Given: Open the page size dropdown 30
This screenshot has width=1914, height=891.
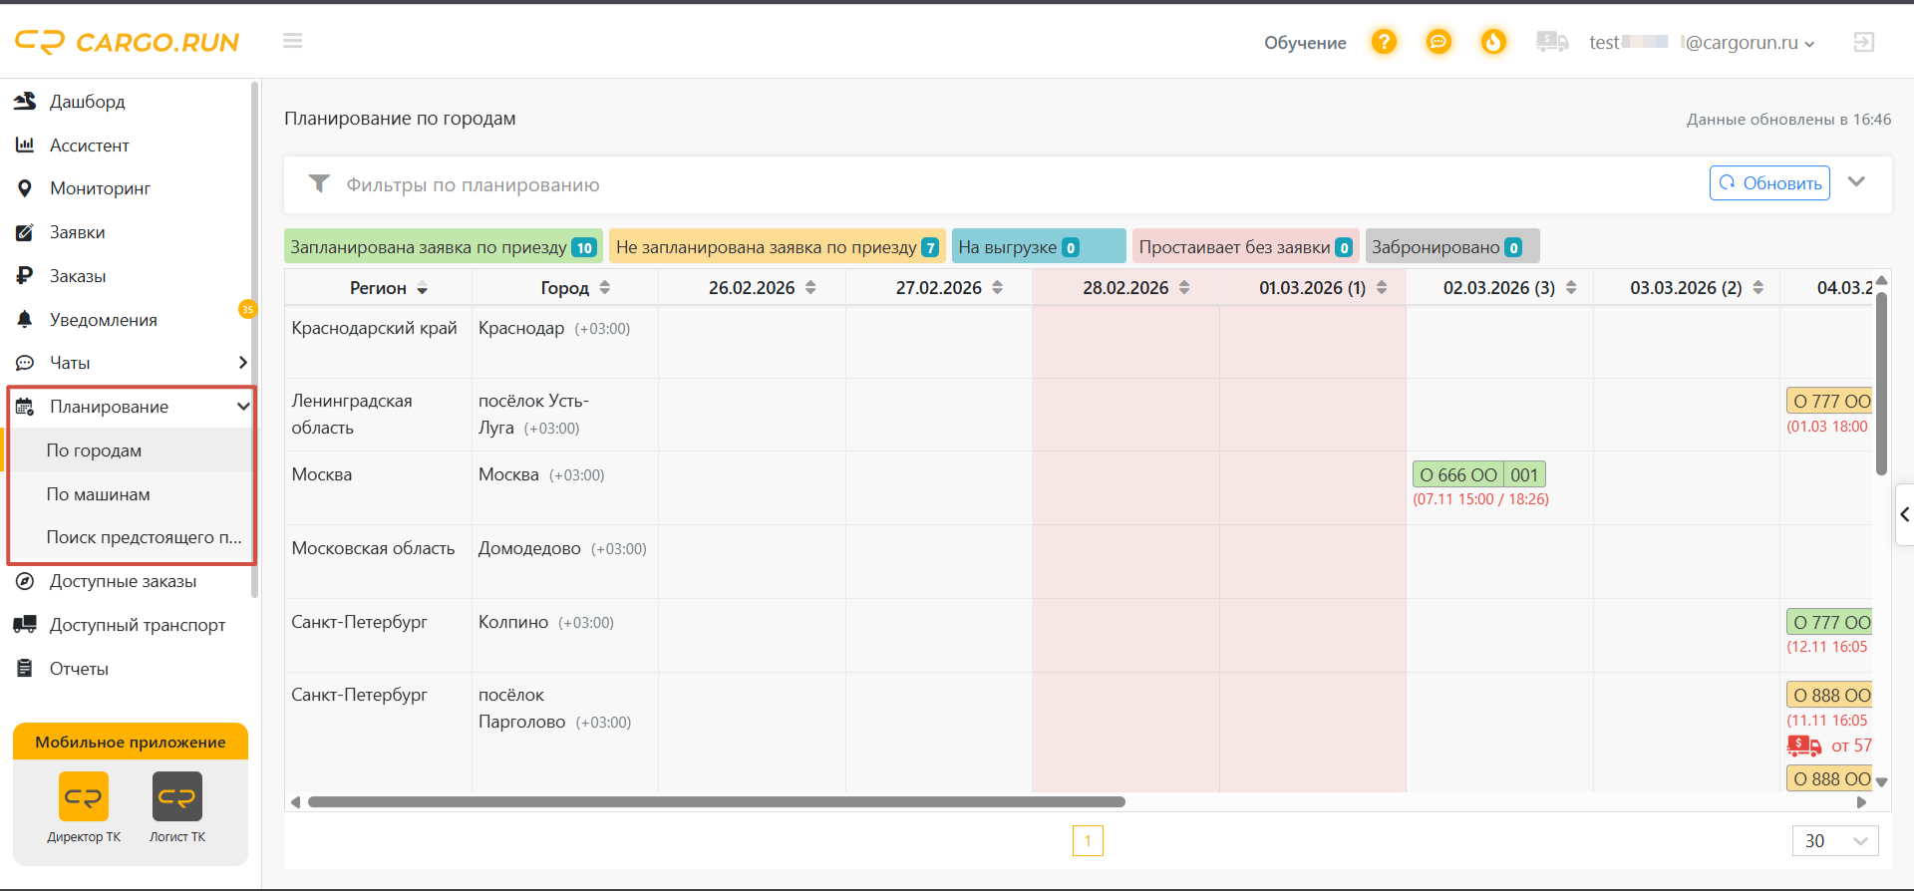Looking at the screenshot, I should [x=1835, y=841].
